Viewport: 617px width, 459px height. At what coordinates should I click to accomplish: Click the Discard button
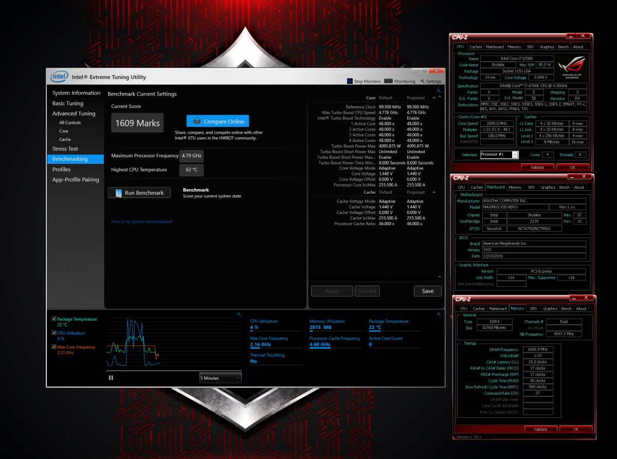tap(367, 291)
